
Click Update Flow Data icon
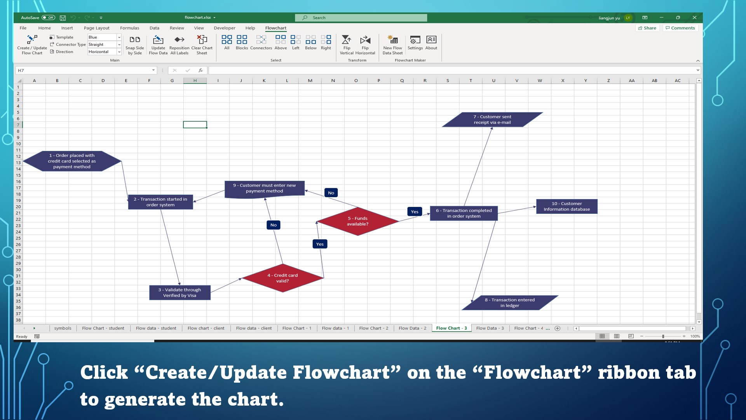click(158, 40)
